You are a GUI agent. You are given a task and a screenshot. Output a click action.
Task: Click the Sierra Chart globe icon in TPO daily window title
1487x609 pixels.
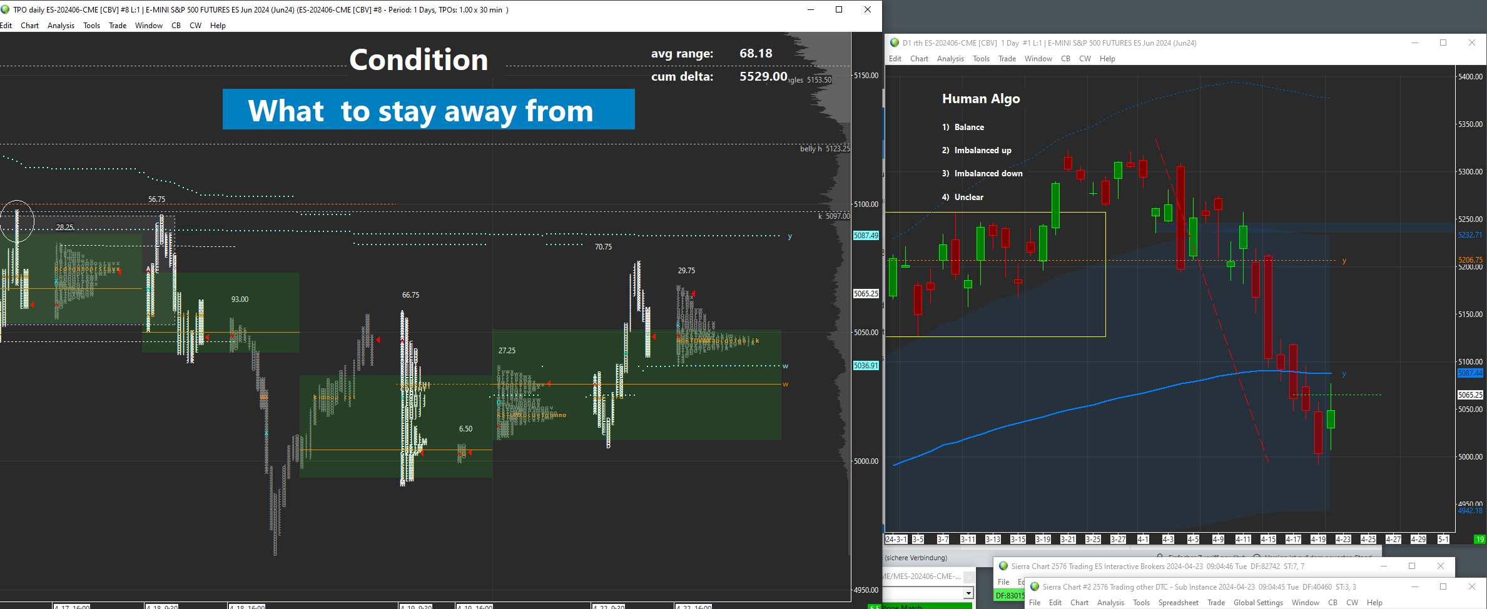tap(5, 9)
